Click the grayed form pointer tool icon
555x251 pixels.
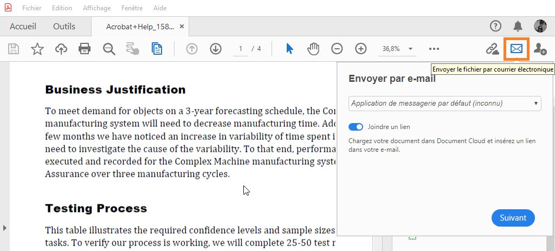click(x=132, y=49)
